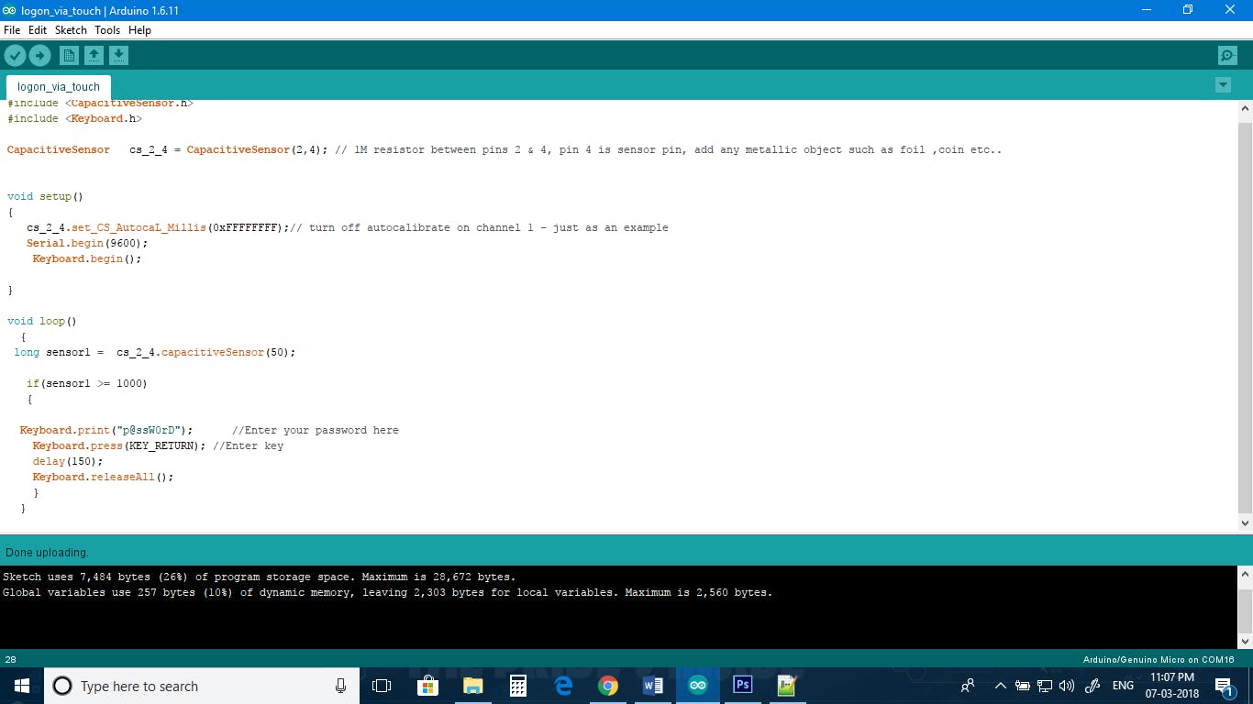Screen dimensions: 1253x704
Task: Open the Serial Monitor icon
Action: [x=1227, y=56]
